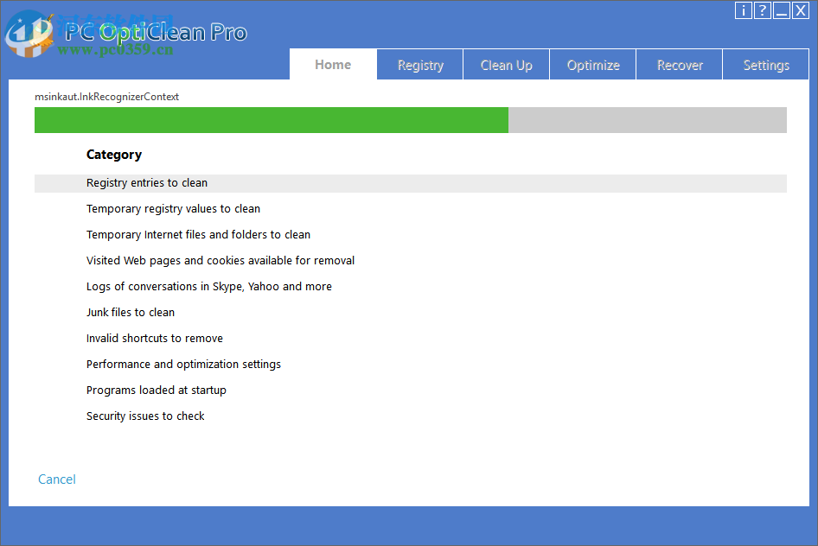The image size is (818, 546).
Task: Open help via the question mark icon
Action: click(762, 10)
